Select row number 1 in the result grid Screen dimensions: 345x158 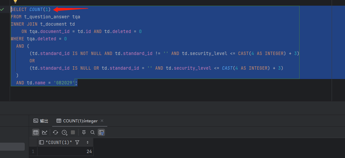[33, 151]
